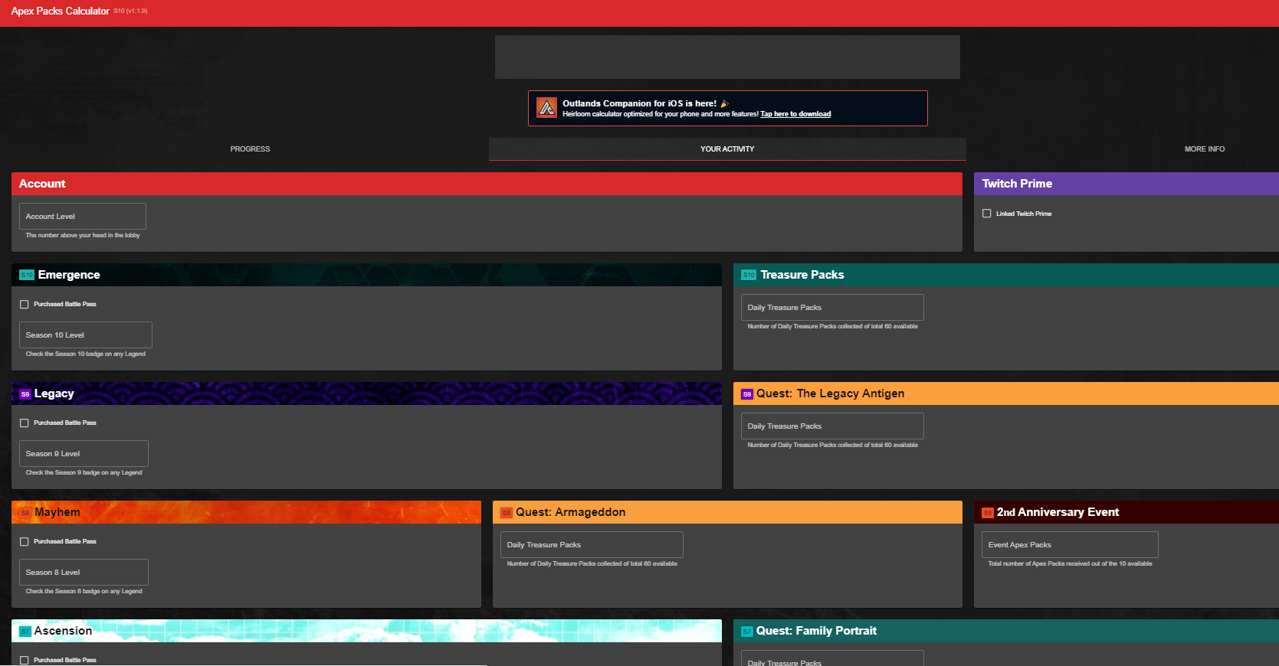Click the Quest: The Legacy Antigen heading

831,393
